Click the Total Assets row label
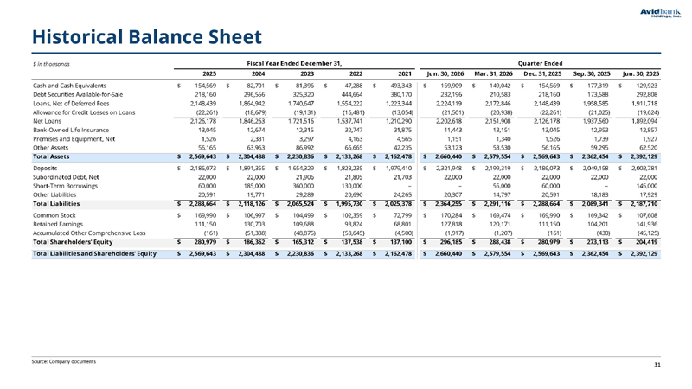 (51, 156)
